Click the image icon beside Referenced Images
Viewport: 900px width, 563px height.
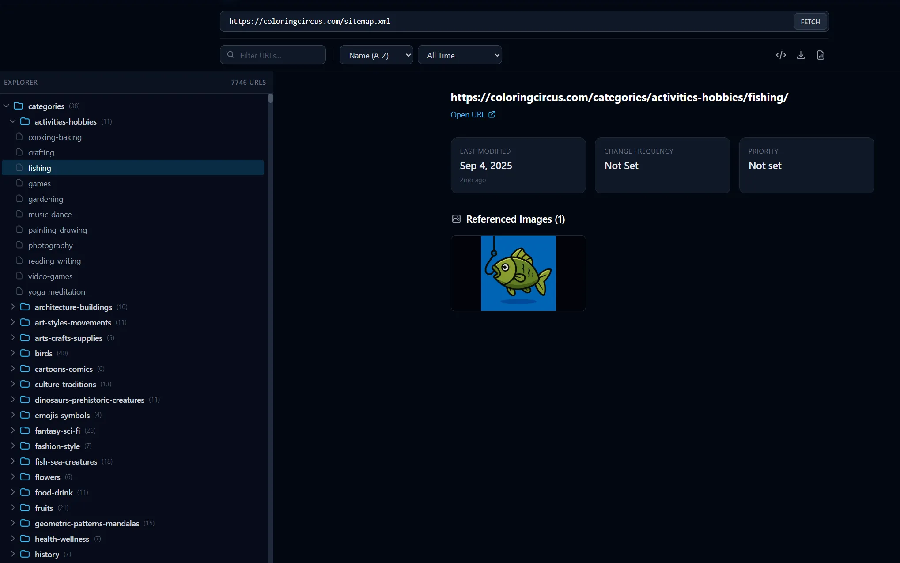click(456, 219)
